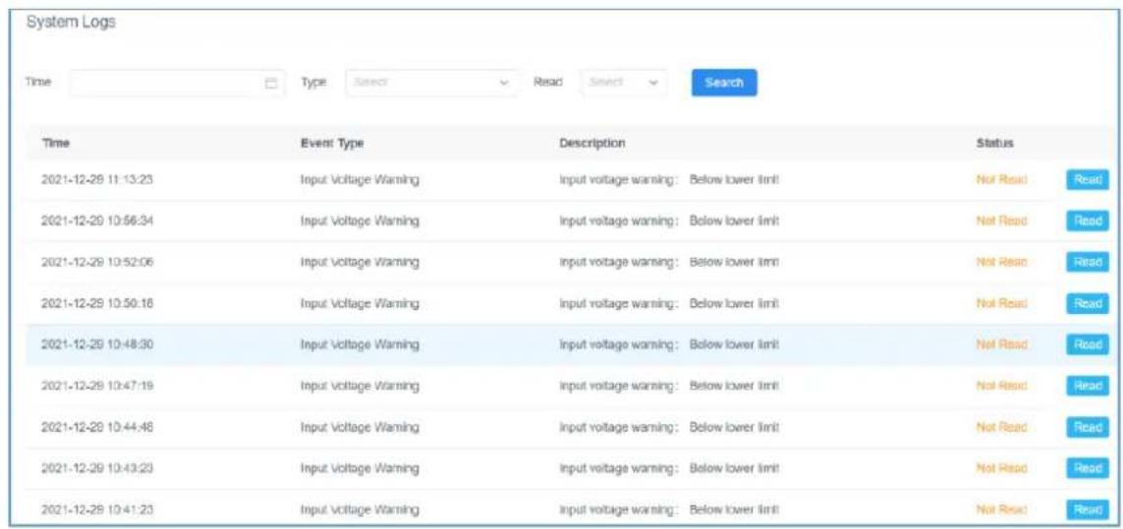1123x529 pixels.
Task: Mark the 10:48:30 log entry as Read
Action: [1088, 345]
